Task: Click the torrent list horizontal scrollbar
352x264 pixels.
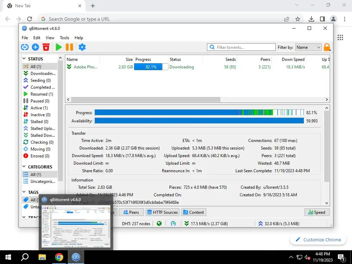Action: point(146,99)
